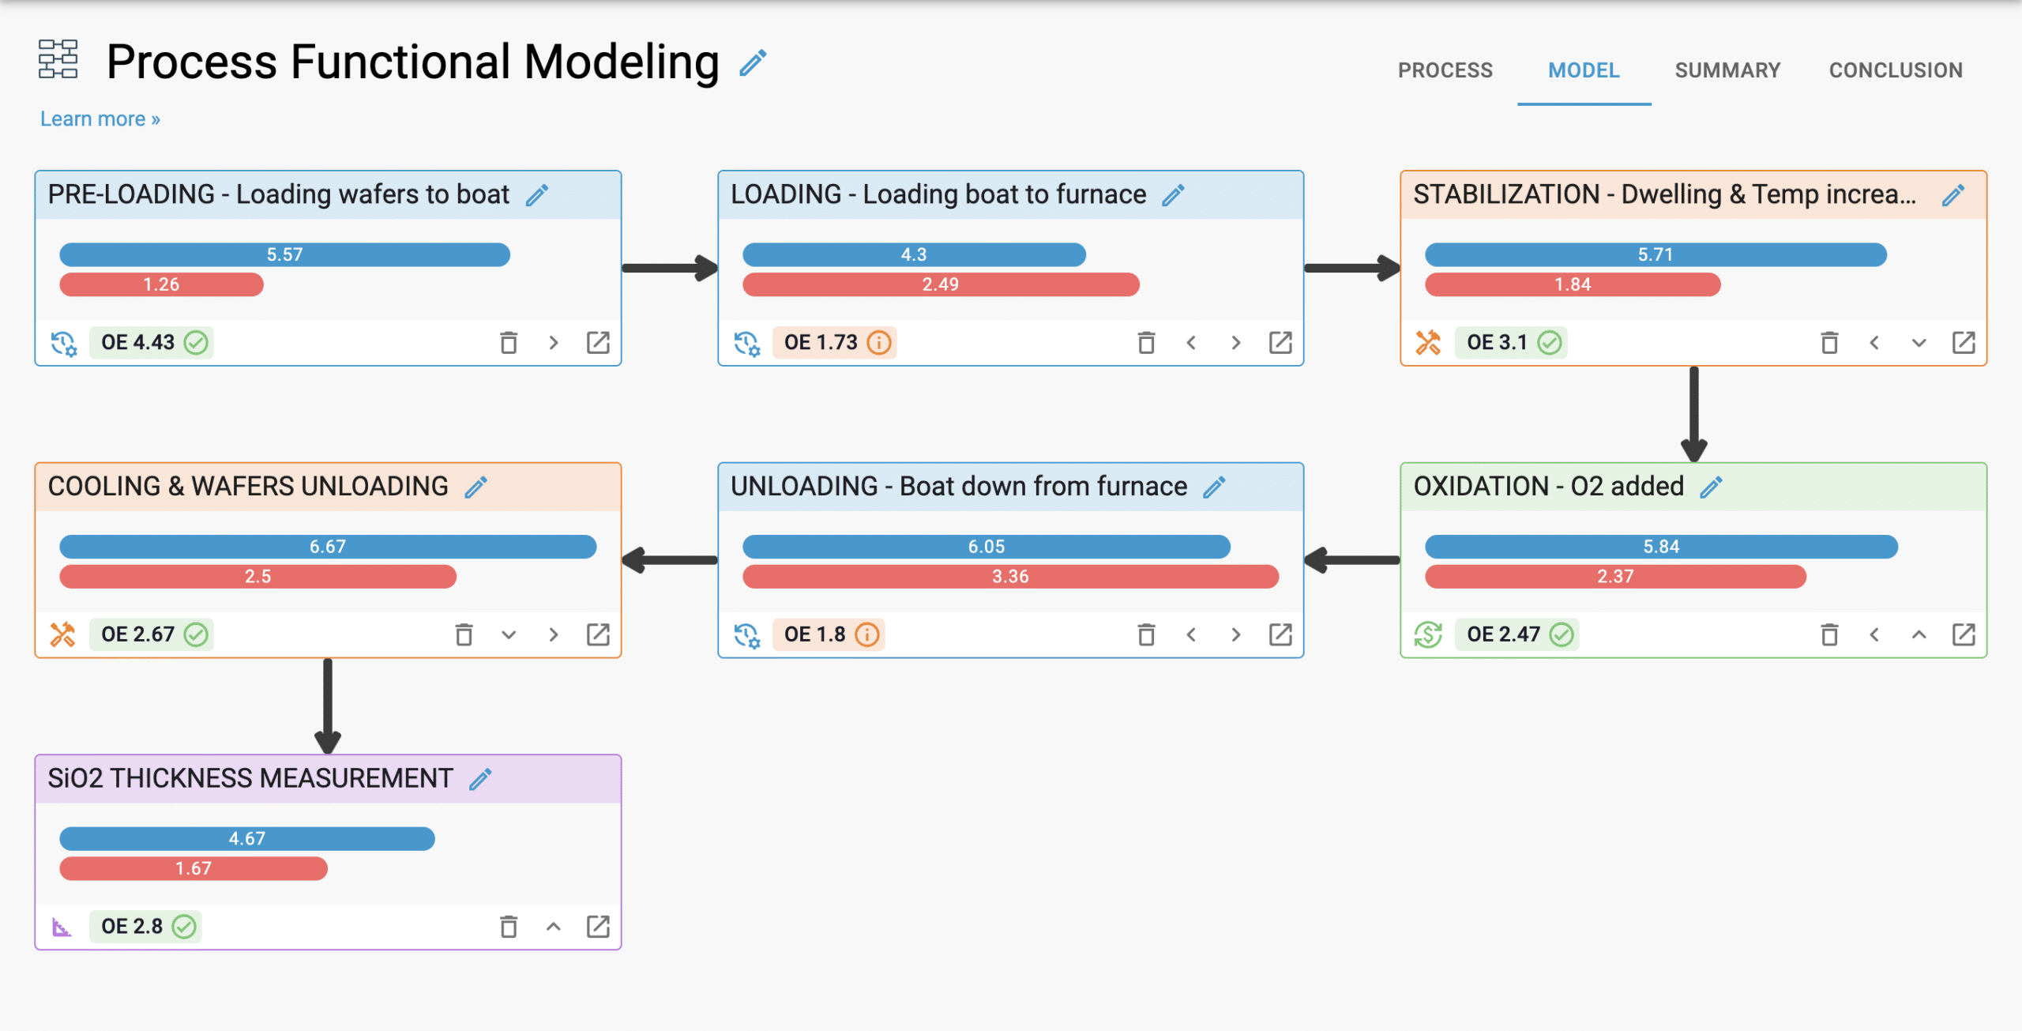Move STABILIZATION step left
Screen dimensions: 2022x1031
click(x=1874, y=343)
